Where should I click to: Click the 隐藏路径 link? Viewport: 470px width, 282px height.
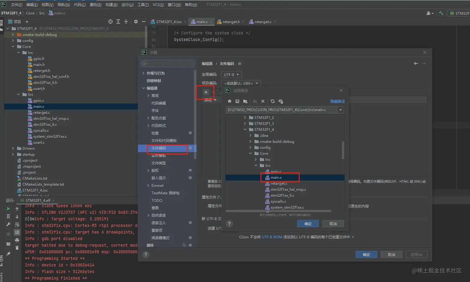pos(337,101)
